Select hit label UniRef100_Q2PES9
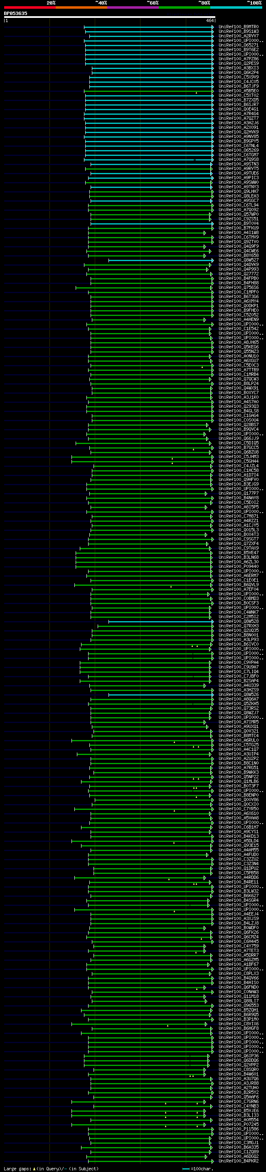The image size is (266, 1172). [238, 63]
